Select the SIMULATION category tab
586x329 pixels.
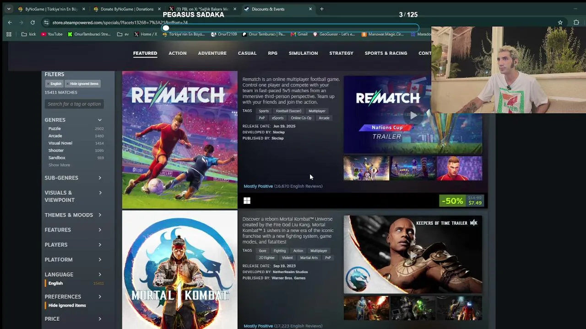[x=303, y=53]
